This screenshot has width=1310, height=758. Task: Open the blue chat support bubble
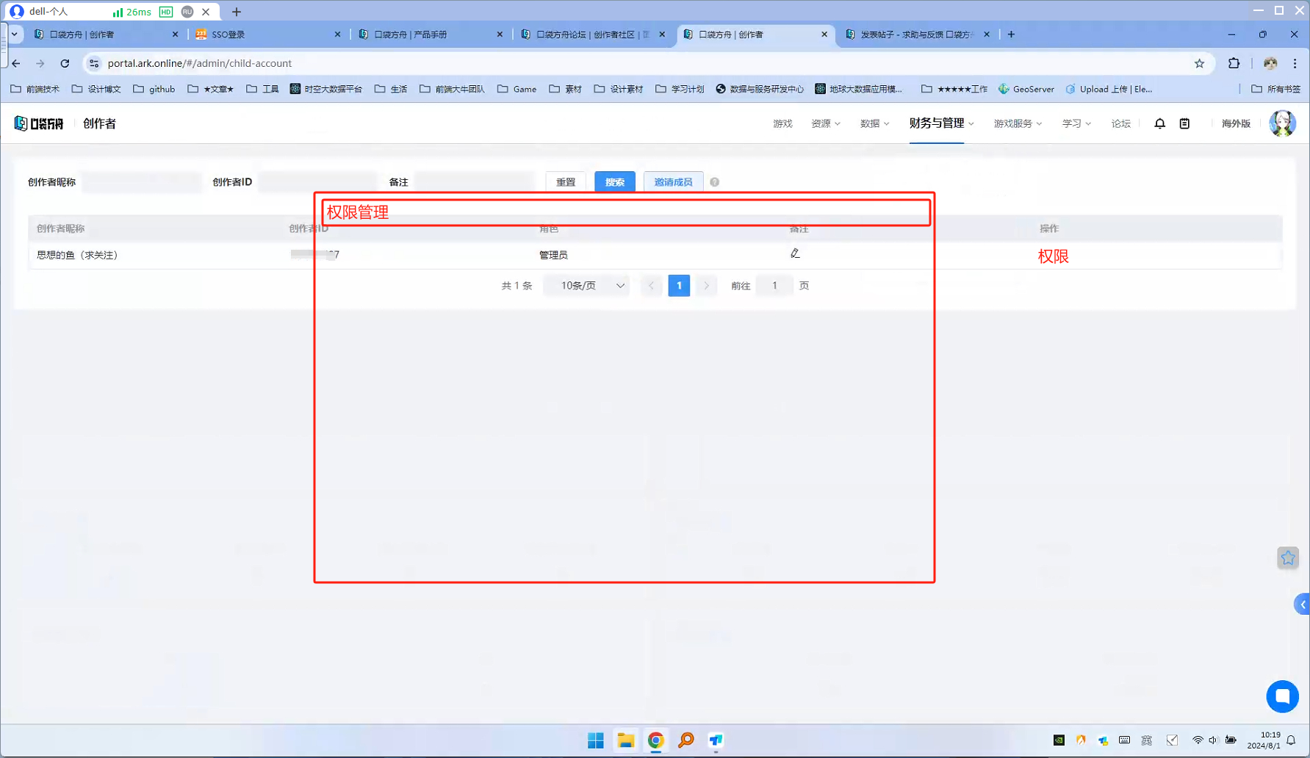1282,696
